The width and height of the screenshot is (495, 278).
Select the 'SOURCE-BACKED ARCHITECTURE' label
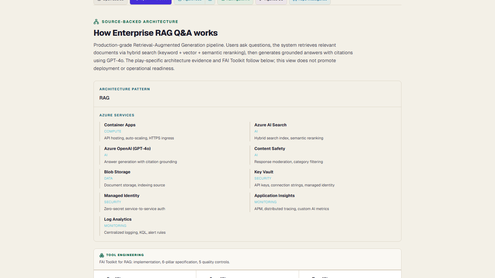[x=140, y=22]
